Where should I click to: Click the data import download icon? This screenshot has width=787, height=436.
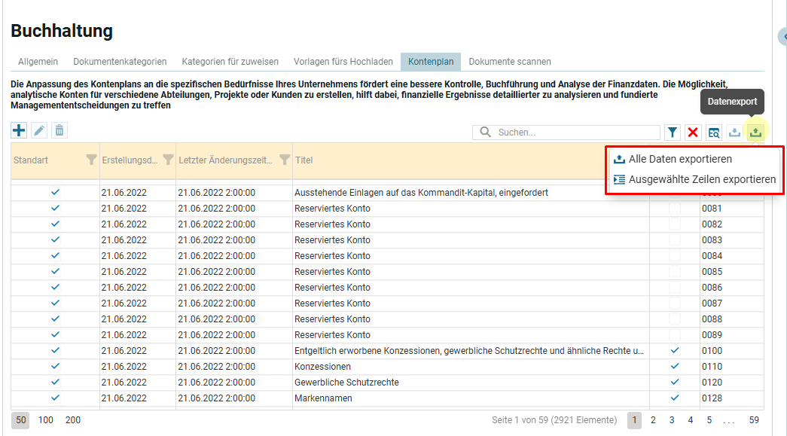735,133
